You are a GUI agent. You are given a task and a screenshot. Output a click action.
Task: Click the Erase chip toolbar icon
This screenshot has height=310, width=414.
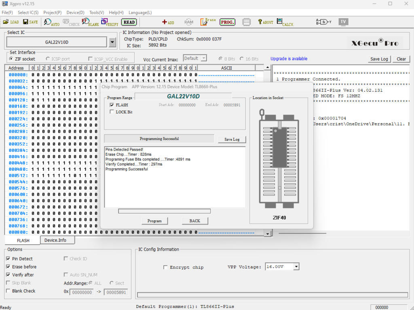pyautogui.click(x=208, y=22)
